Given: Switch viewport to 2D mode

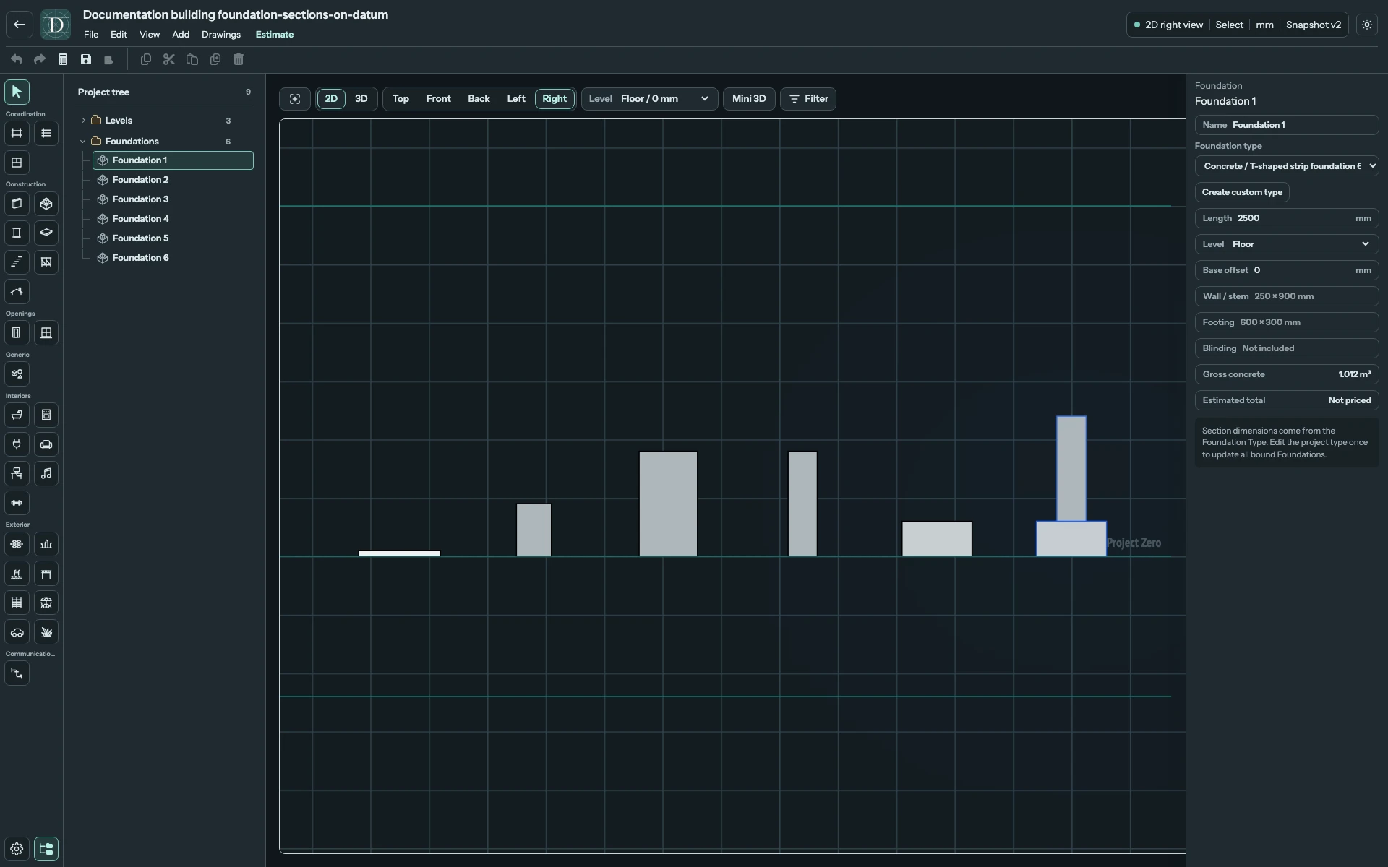Looking at the screenshot, I should (x=331, y=99).
